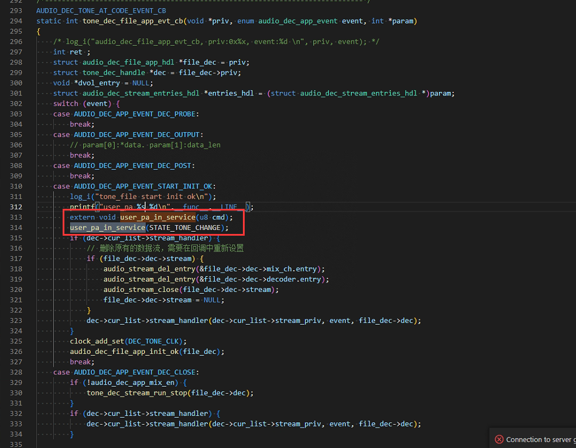Click line number 328 in the gutter

point(16,372)
